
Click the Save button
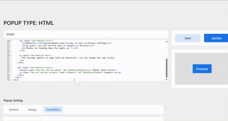click(x=188, y=38)
